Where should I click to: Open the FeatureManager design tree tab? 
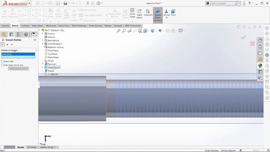(x=4, y=35)
